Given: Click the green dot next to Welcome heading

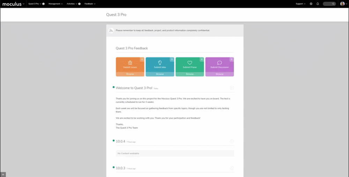Looking at the screenshot, I should 113,87.
